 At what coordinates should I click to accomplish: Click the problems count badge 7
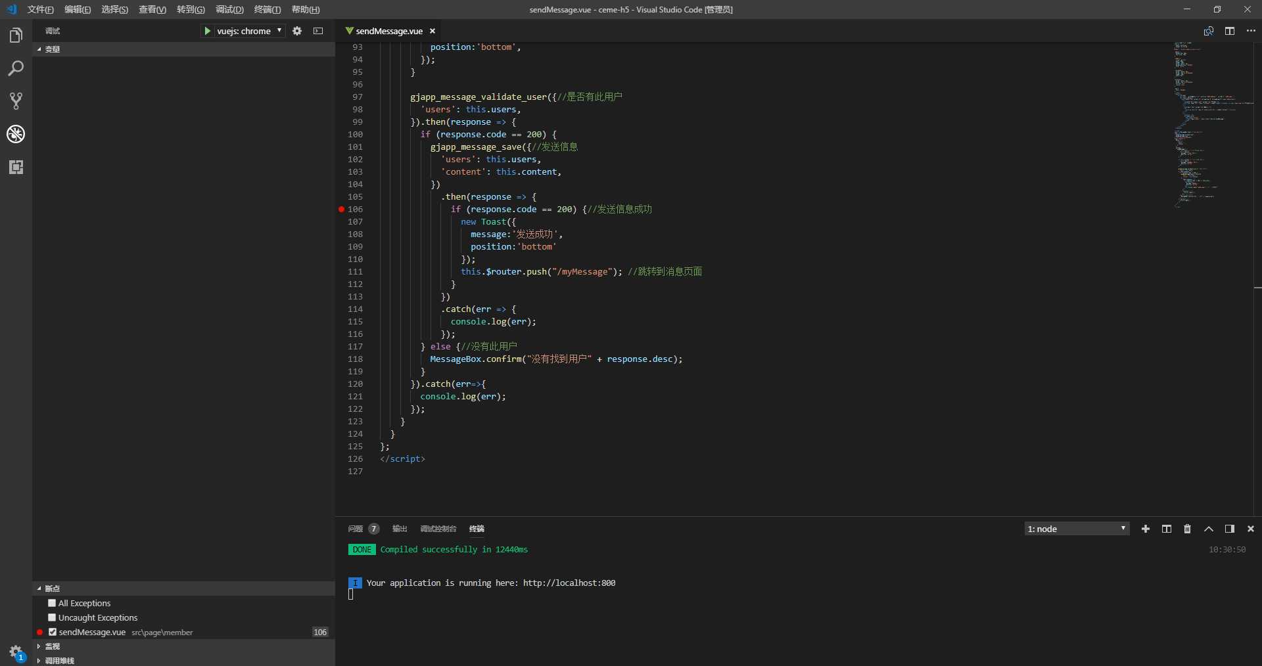(x=374, y=529)
